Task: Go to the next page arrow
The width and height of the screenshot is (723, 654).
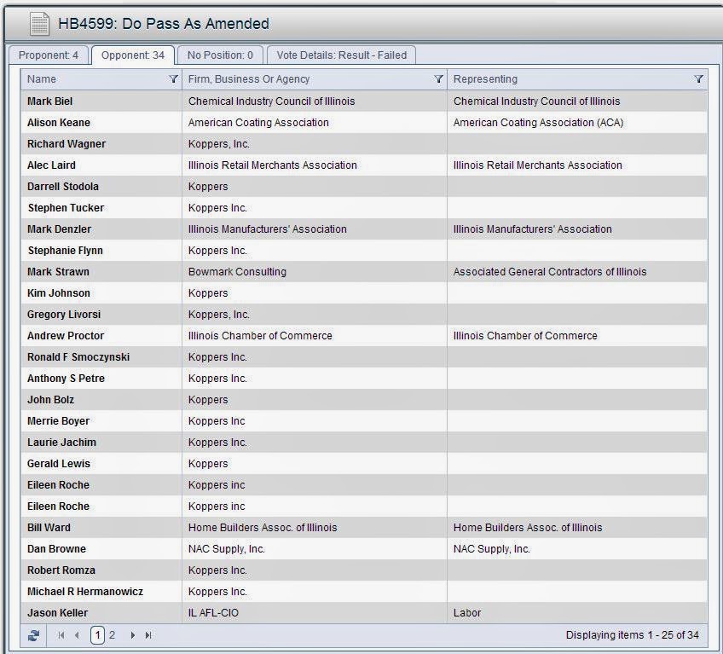Action: point(132,635)
